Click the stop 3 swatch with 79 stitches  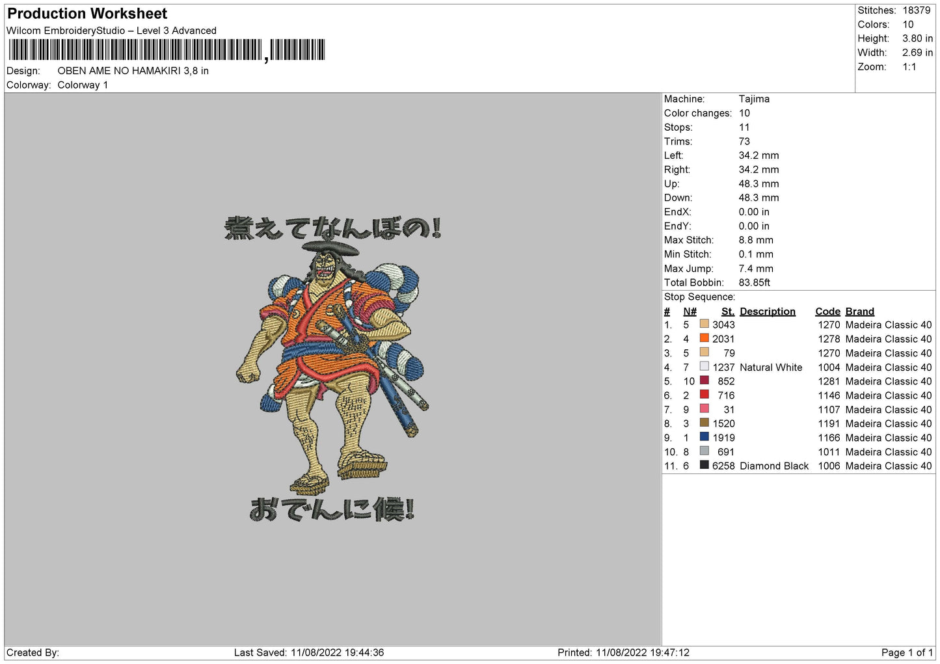point(704,352)
